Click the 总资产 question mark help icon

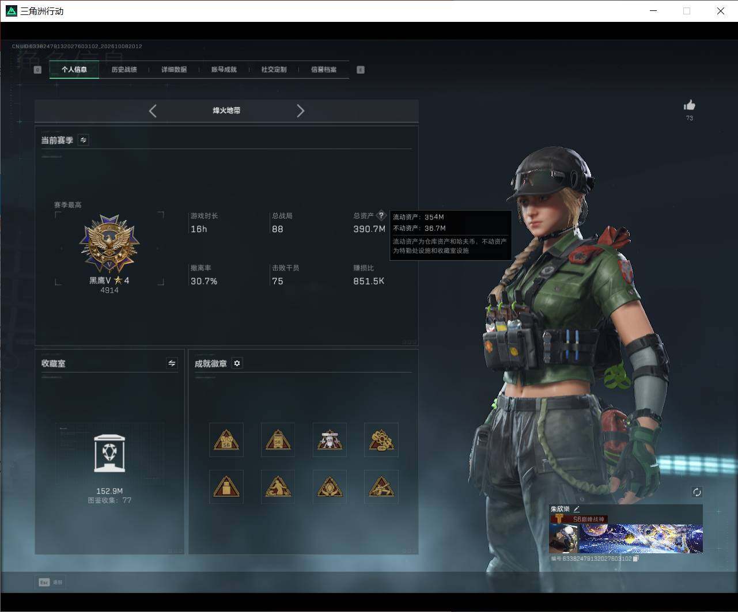(x=381, y=215)
